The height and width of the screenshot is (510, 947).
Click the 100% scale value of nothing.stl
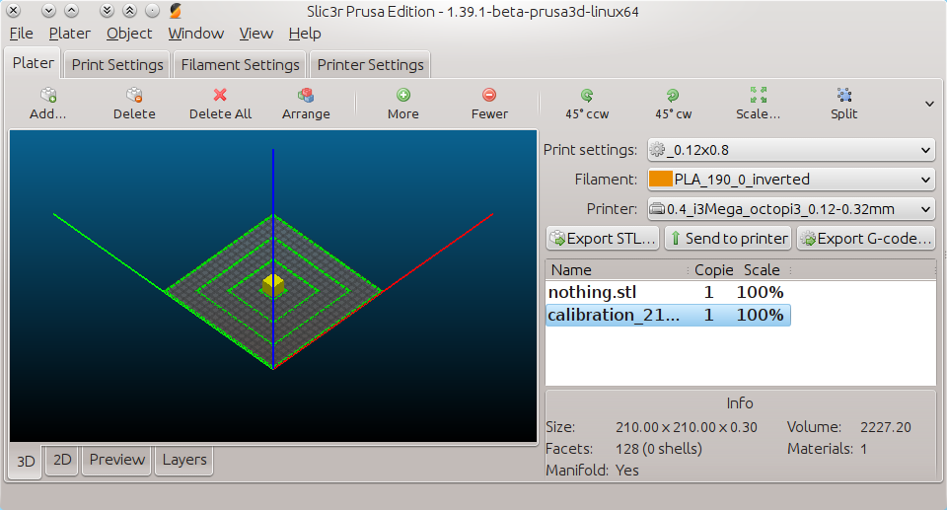coord(760,292)
